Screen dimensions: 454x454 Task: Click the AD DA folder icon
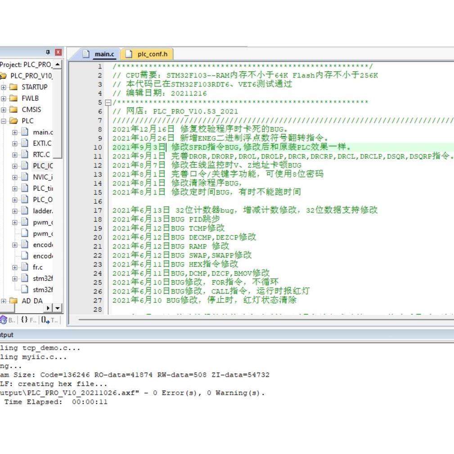13,301
